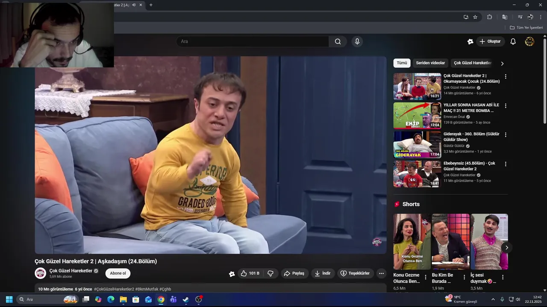Click the system tray volume icon

[518, 299]
